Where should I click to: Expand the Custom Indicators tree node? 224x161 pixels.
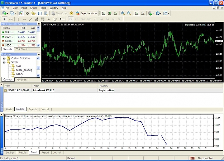tap(4, 58)
